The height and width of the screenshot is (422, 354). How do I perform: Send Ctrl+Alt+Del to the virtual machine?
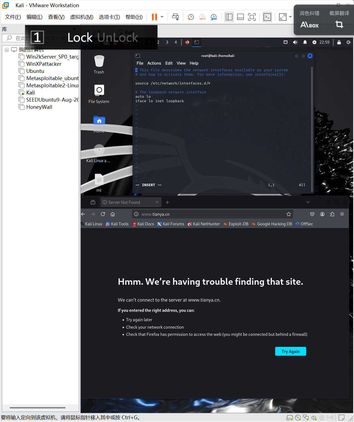pyautogui.click(x=175, y=17)
